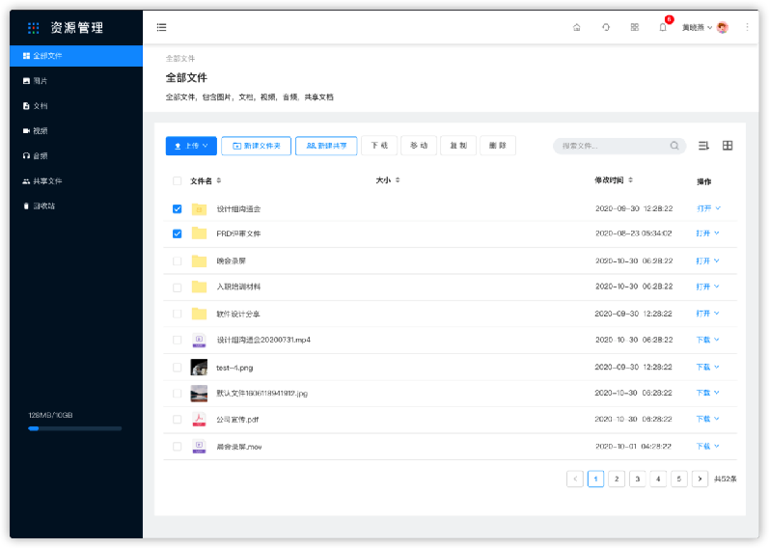
Task: Check the 软件设计分享 checkbox
Action: click(178, 314)
